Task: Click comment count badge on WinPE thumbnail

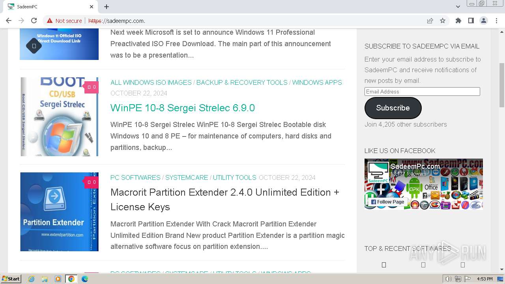Action: coord(92,87)
